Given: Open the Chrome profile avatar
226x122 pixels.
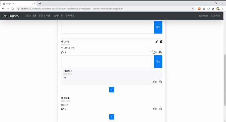Looking at the screenshot, I should coord(218,9).
